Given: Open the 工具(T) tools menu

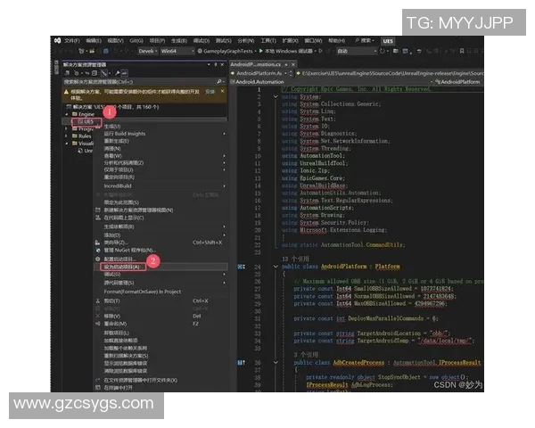Looking at the screenshot, I should (x=268, y=41).
